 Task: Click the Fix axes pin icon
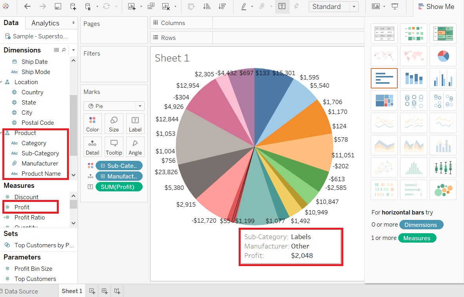[x=296, y=6]
